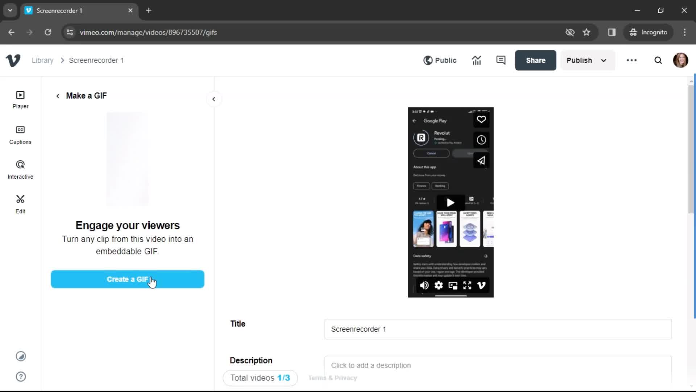Collapse the Make a GIF panel
The image size is (696, 392).
pos(214,99)
